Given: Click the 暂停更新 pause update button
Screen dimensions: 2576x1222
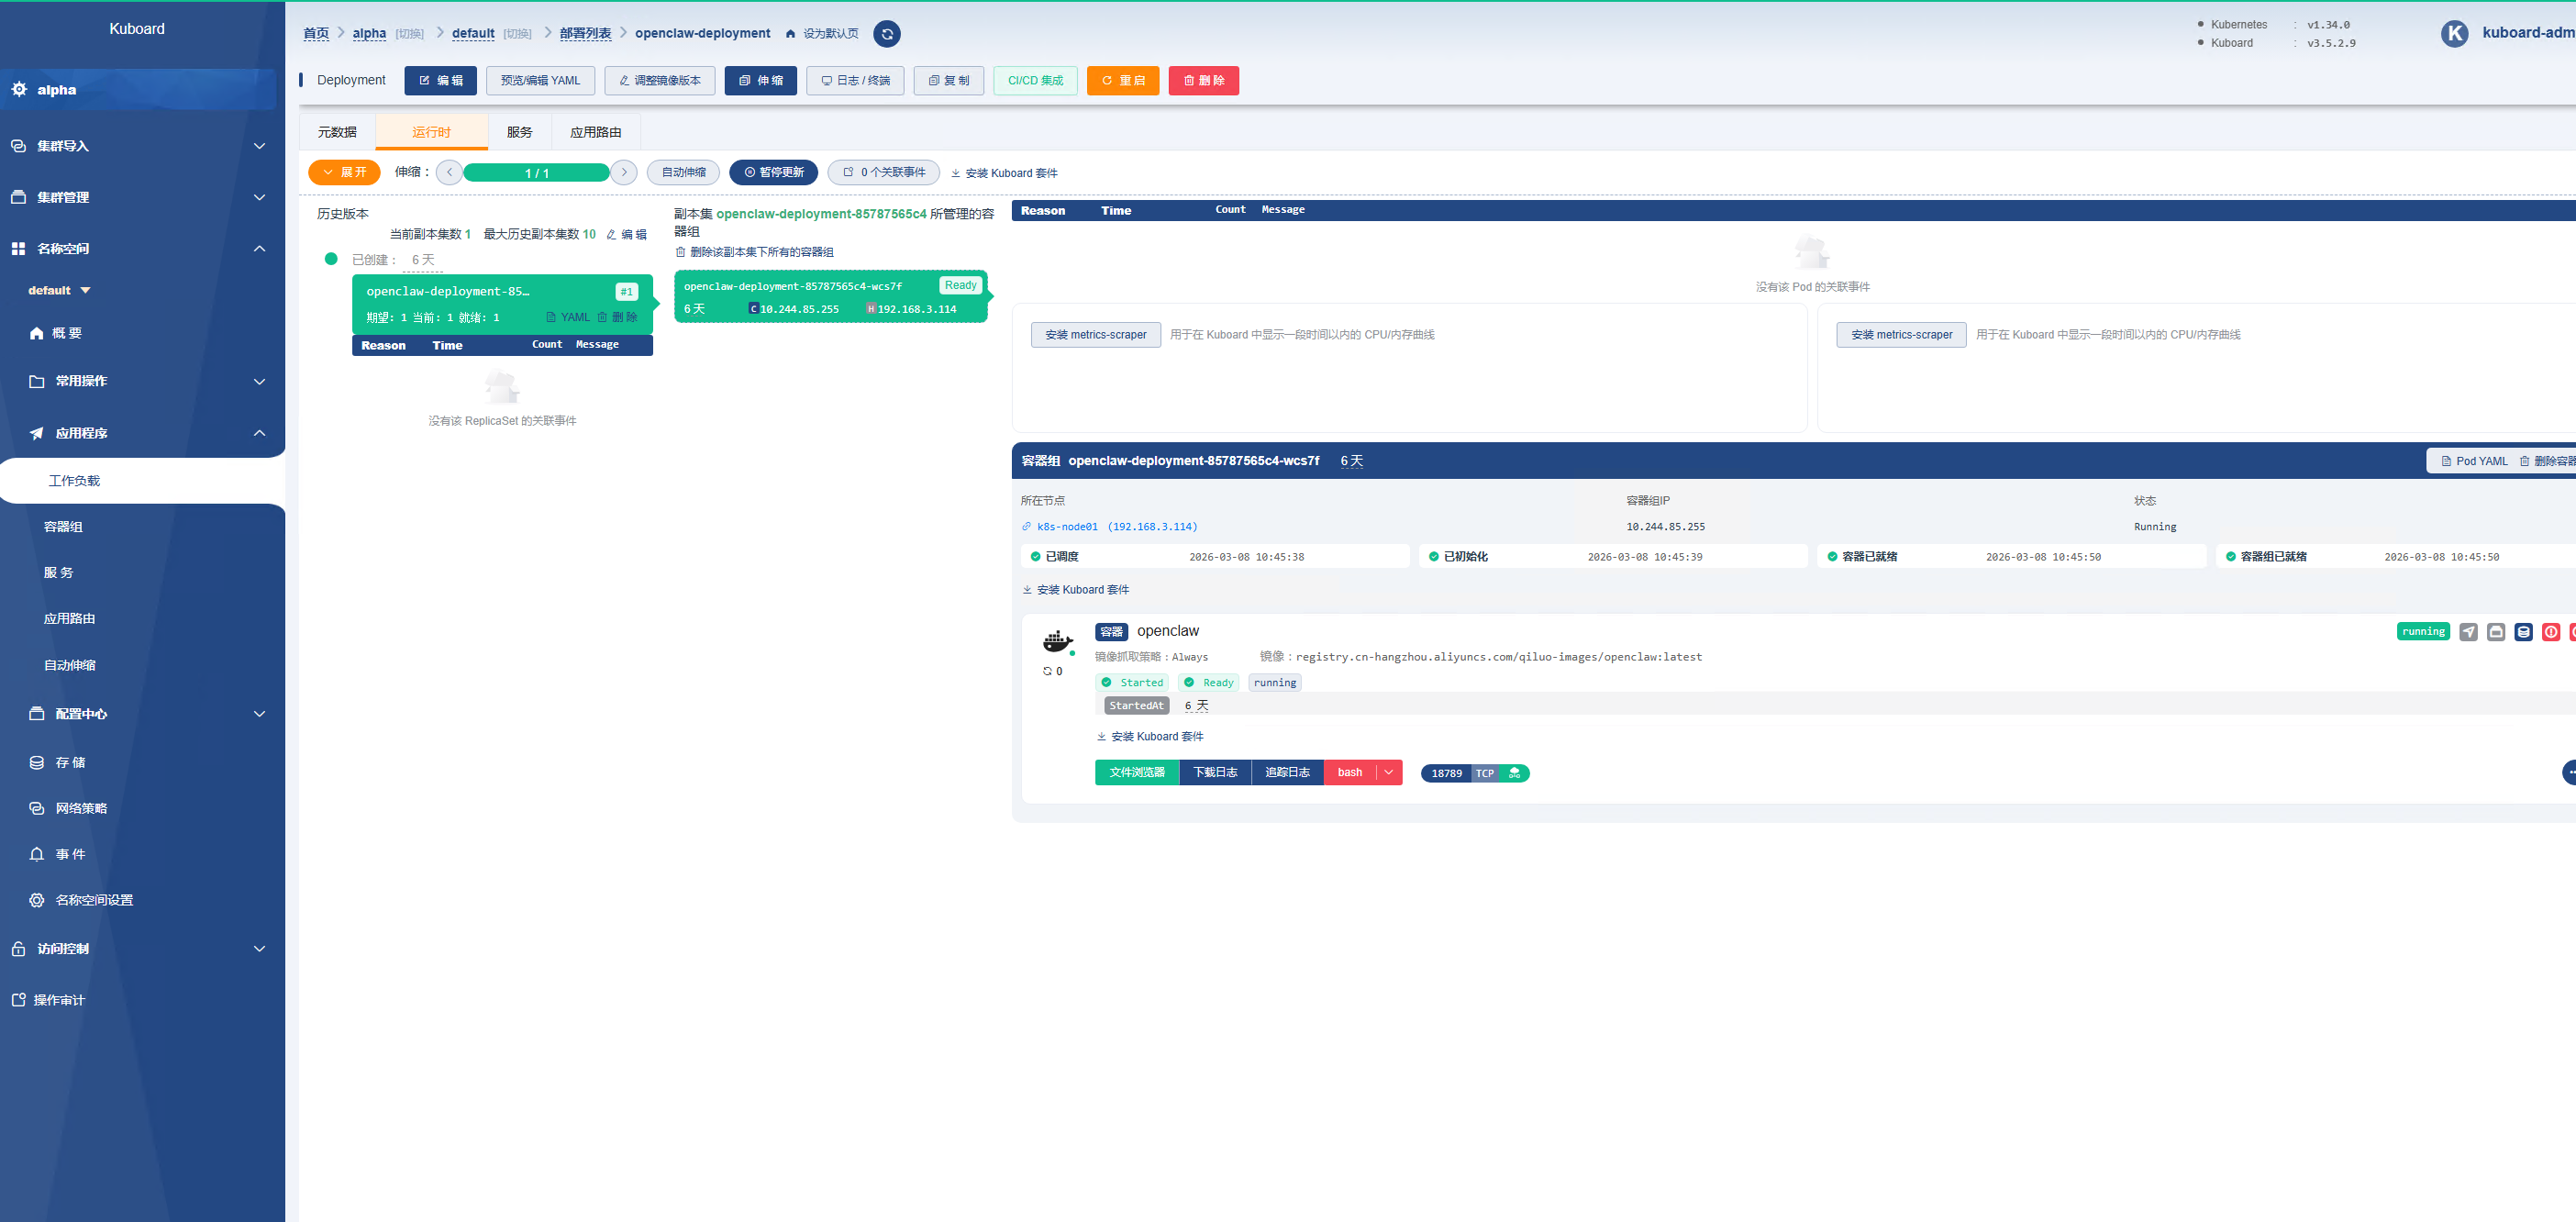Looking at the screenshot, I should point(773,172).
